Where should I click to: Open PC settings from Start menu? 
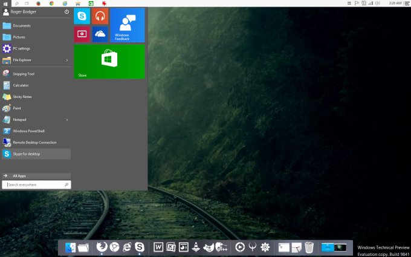coord(22,48)
